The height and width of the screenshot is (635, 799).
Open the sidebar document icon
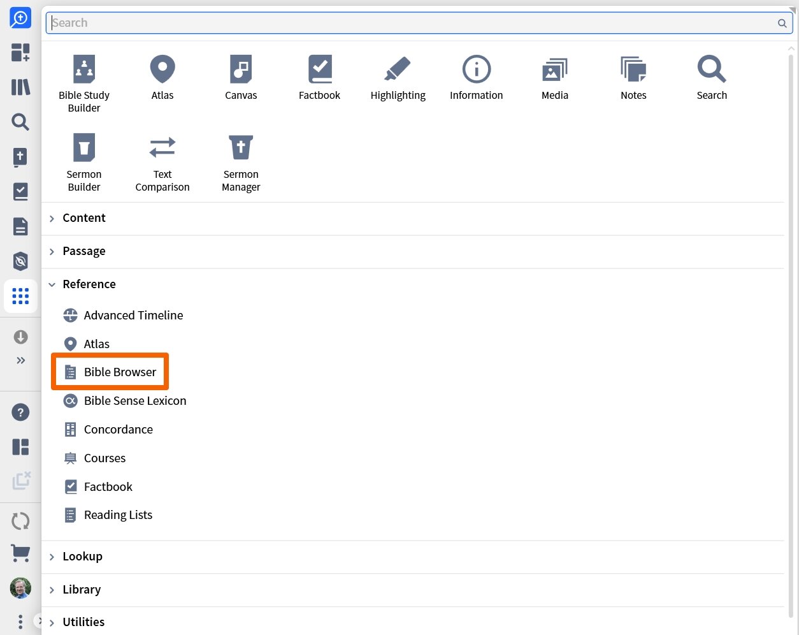pos(20,226)
